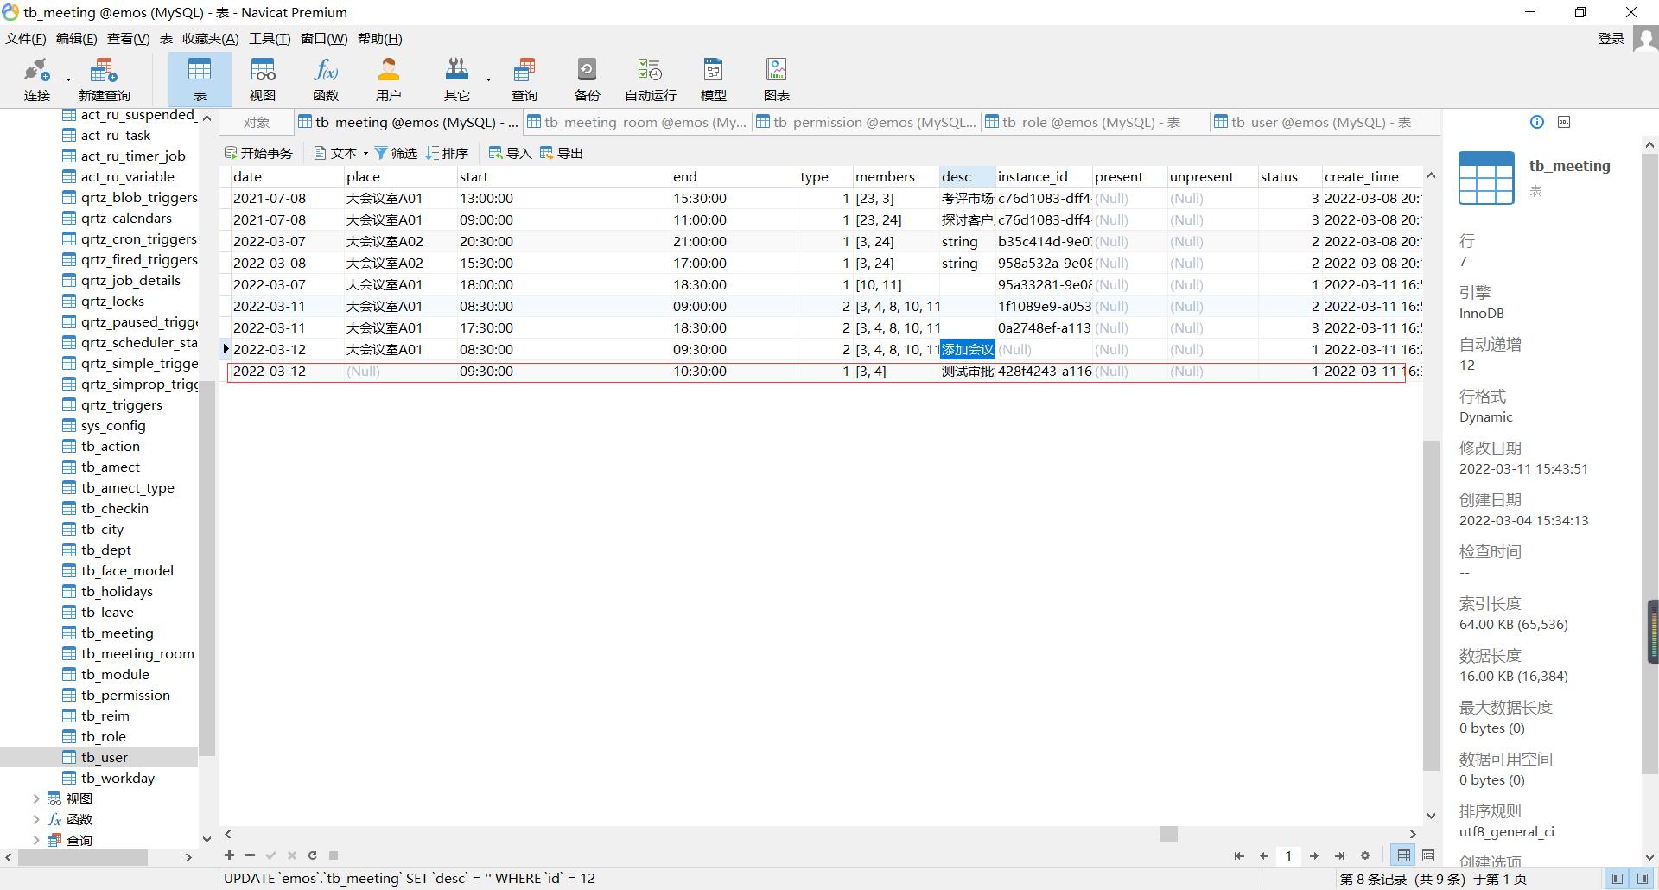
Task: Toggle the left navigation pane
Action: 1618,879
